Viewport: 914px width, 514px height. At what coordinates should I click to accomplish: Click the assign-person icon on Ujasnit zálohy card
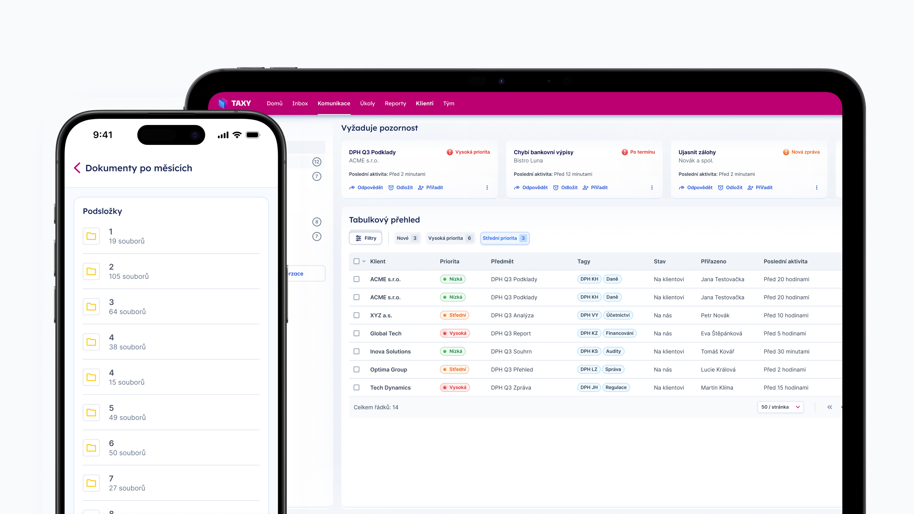point(750,187)
